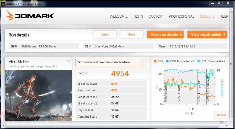This screenshot has height=129, width=235.
Task: Click the blue GPU Temperature legend swatch
Action: pyautogui.click(x=167, y=61)
